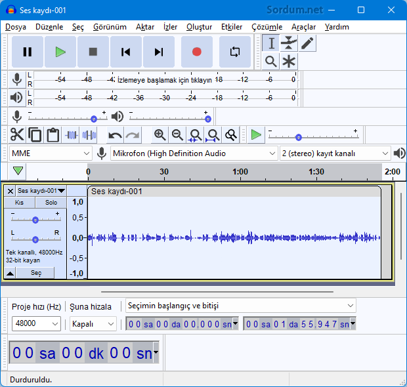Adjust the track L/R pan slider
Viewport: 407px width, 387px height.
click(35, 239)
